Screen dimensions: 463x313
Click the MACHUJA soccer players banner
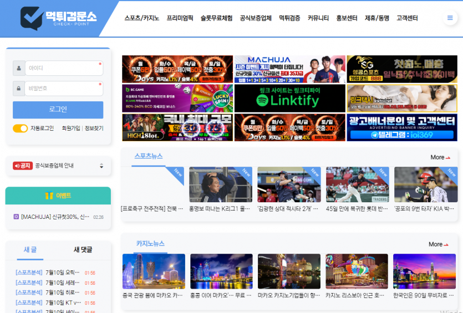click(289, 69)
